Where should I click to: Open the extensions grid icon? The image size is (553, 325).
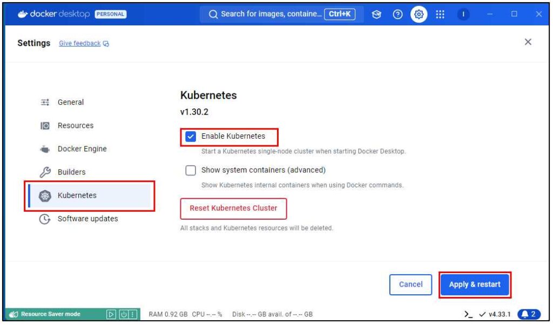(x=440, y=15)
